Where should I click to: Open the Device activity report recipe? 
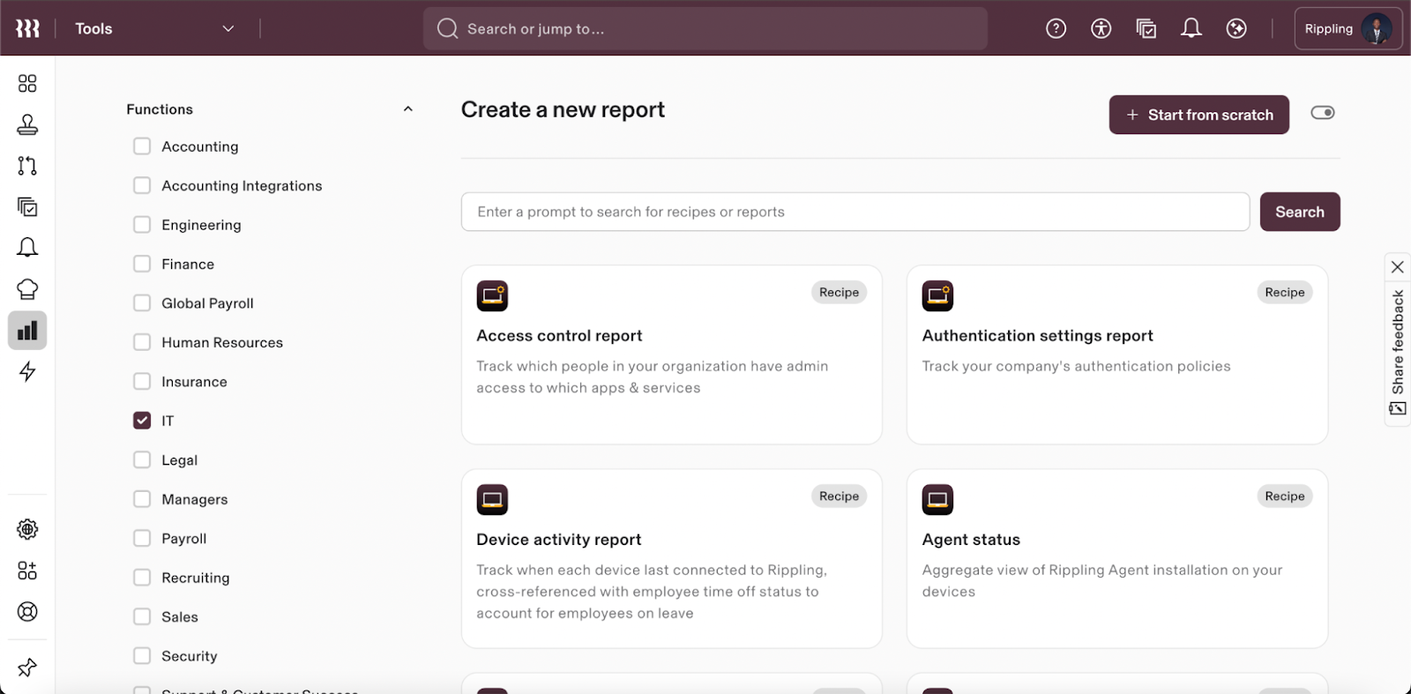[672, 558]
